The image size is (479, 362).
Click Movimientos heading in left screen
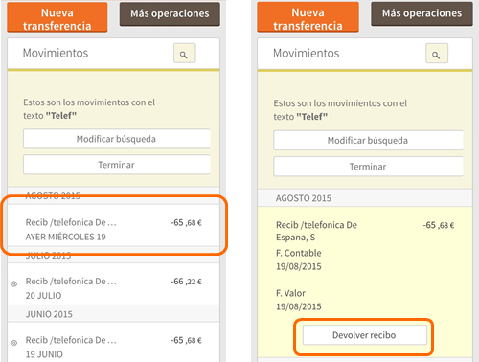coord(56,53)
